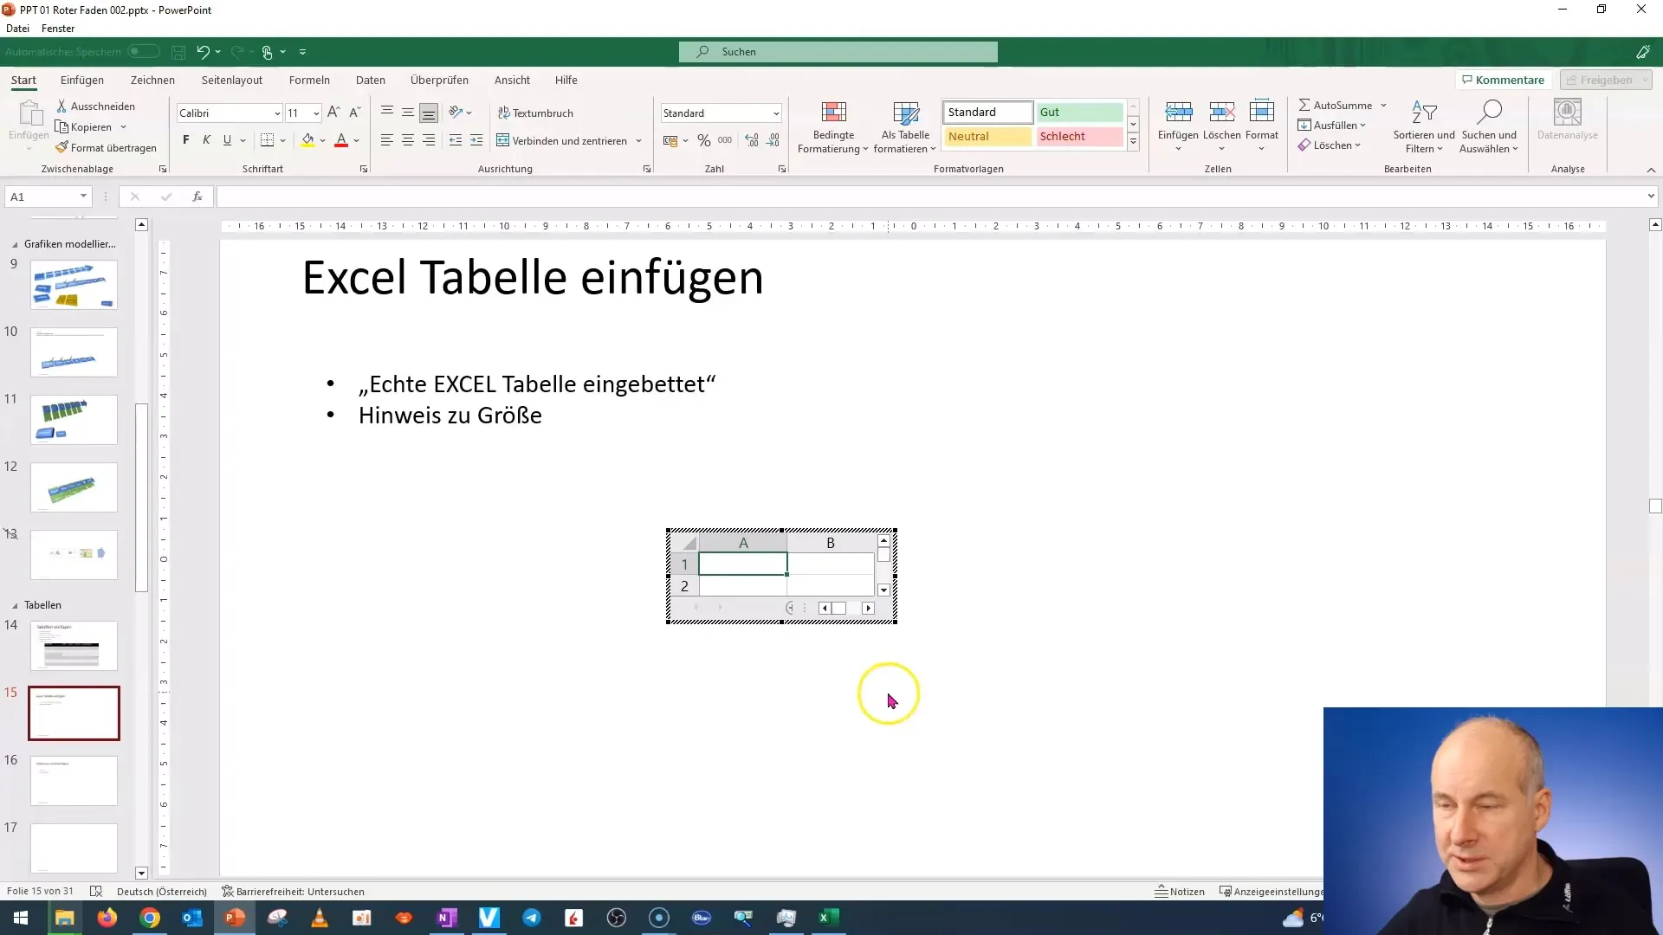Image resolution: width=1663 pixels, height=935 pixels.
Task: Open Sortieren und Filtern
Action: (1424, 127)
